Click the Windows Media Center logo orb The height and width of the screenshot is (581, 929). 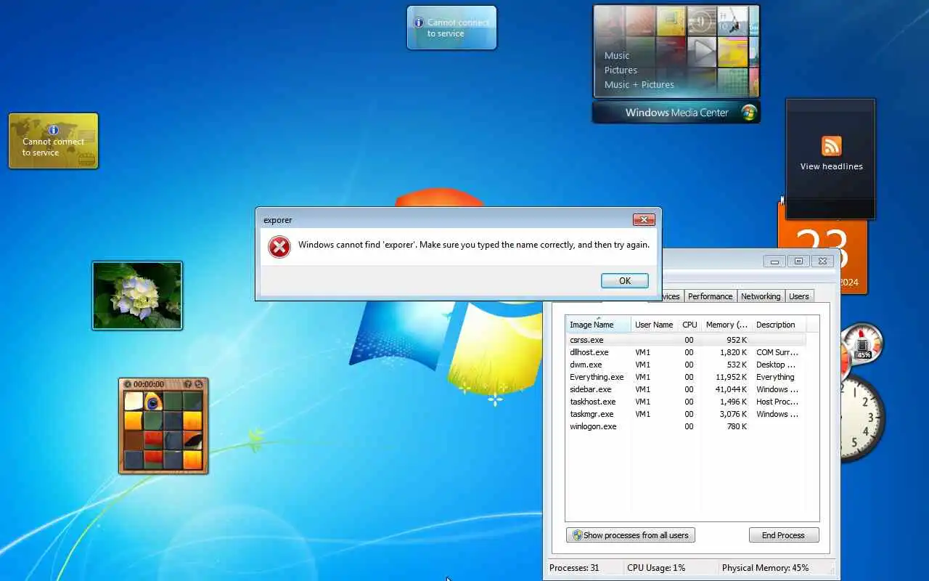(749, 113)
